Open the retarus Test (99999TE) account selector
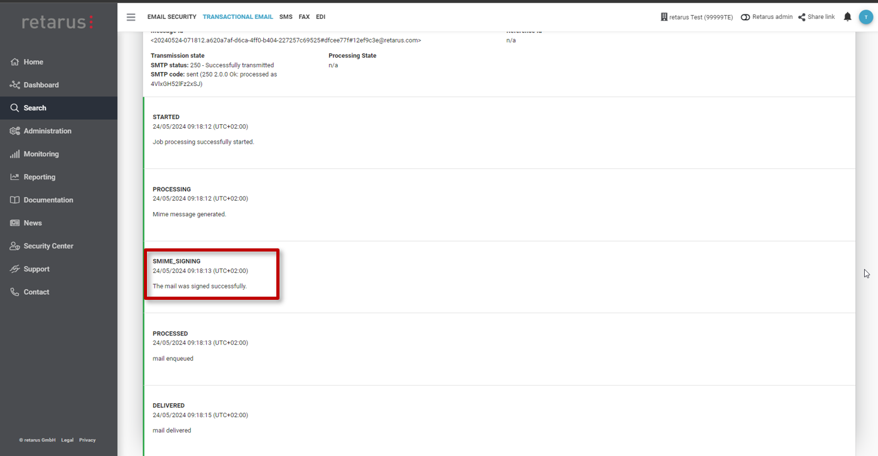The image size is (878, 456). [697, 16]
